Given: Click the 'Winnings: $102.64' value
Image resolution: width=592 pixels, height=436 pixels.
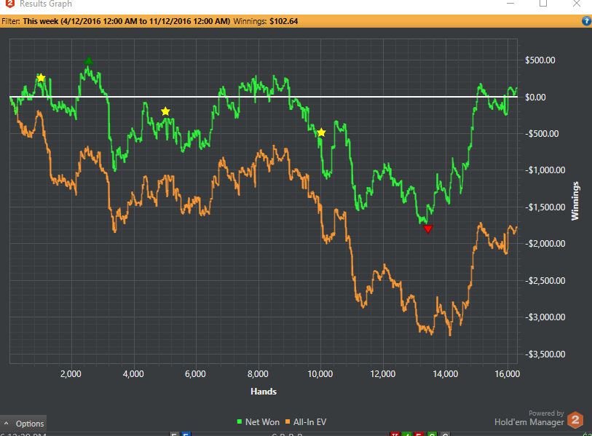Looking at the screenshot, I should 266,21.
